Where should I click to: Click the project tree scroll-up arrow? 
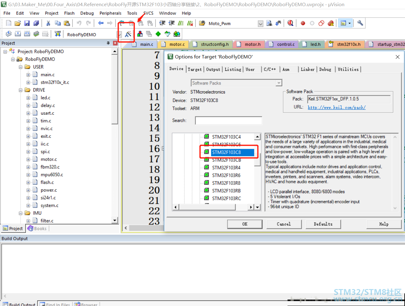click(115, 51)
